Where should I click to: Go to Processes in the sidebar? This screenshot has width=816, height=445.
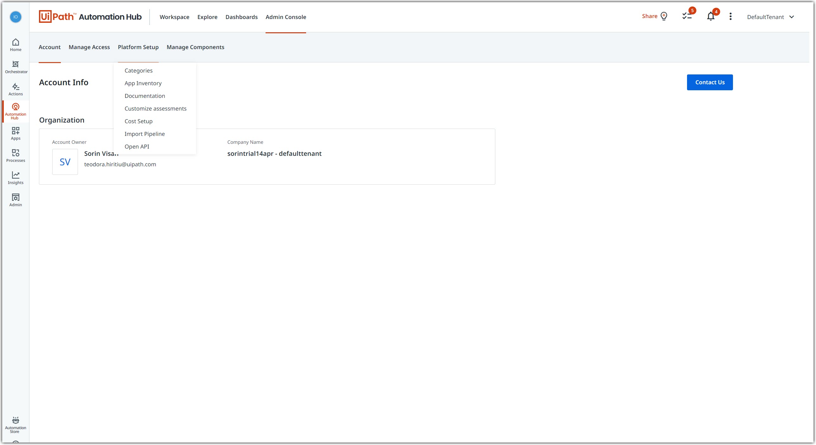16,156
